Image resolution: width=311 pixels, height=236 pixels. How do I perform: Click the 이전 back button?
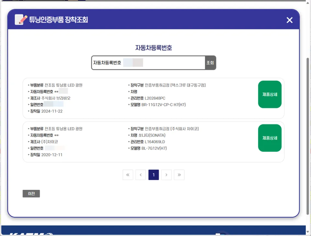[x=31, y=193]
